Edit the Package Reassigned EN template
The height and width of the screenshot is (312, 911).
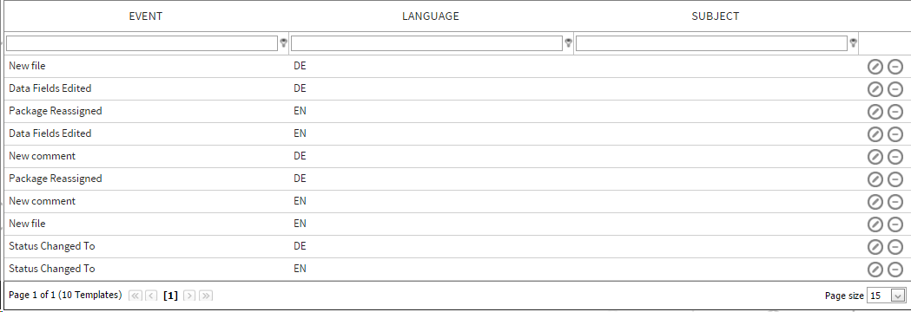coord(875,112)
